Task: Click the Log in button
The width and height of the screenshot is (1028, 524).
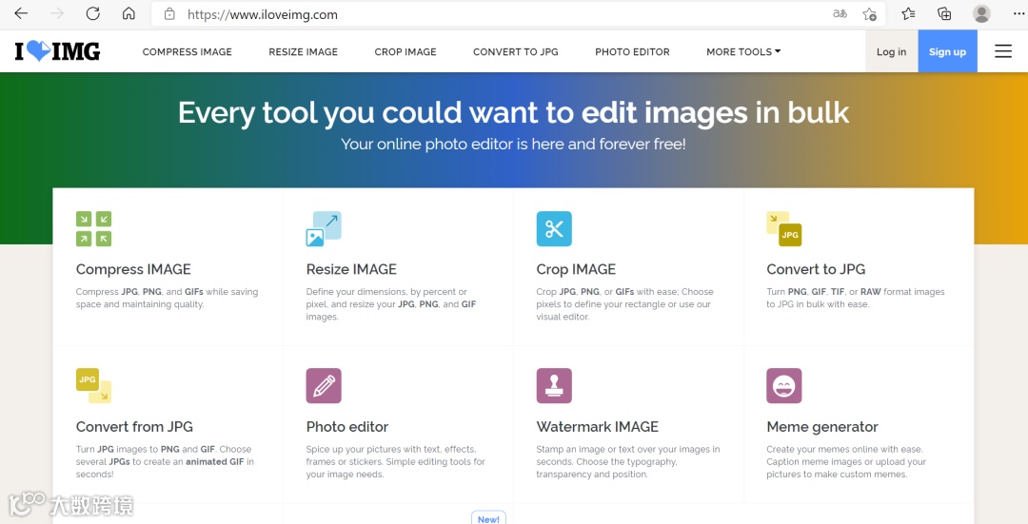Action: (x=892, y=51)
